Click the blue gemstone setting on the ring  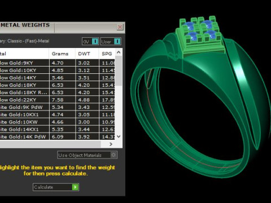[200, 31]
